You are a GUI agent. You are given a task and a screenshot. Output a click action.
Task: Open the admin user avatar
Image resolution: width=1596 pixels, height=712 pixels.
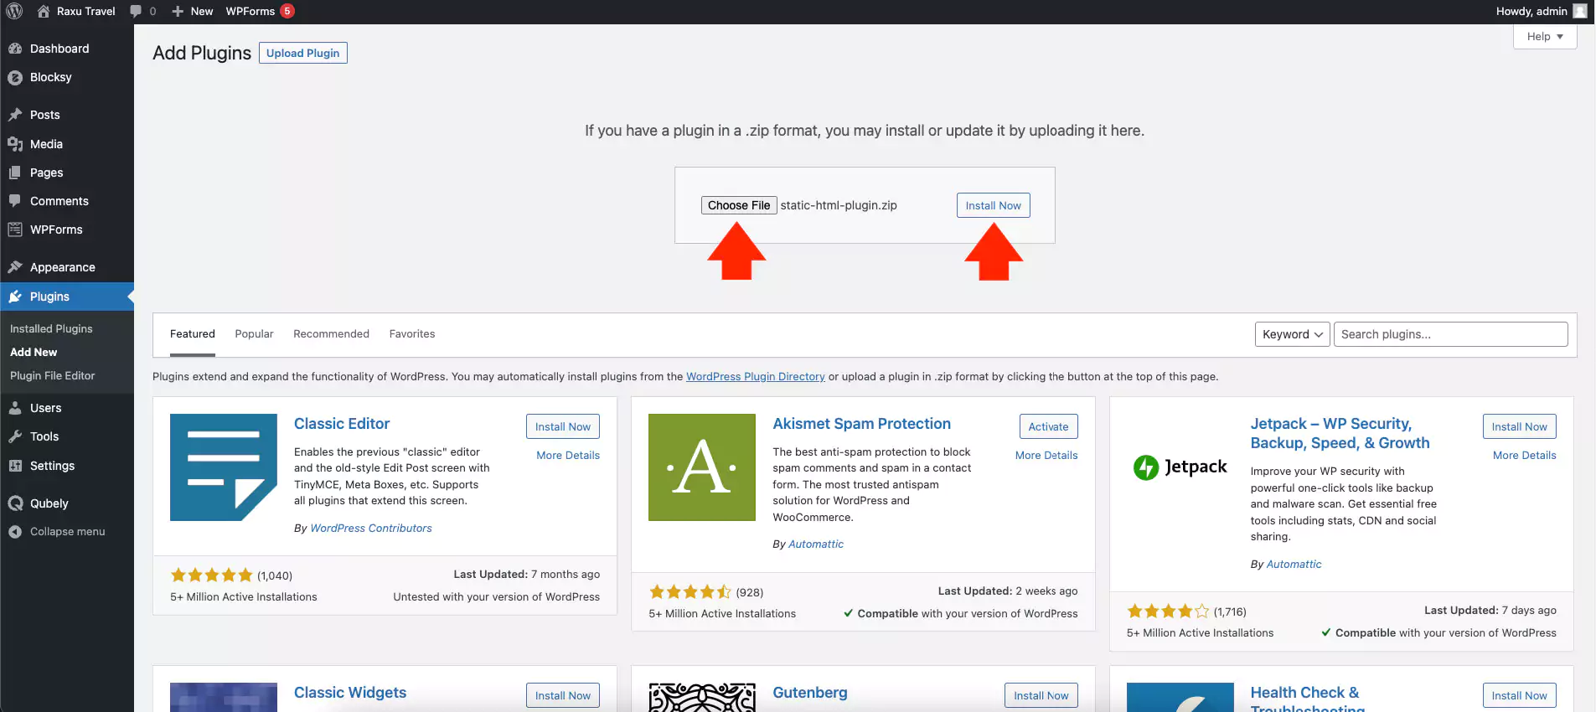tap(1580, 11)
